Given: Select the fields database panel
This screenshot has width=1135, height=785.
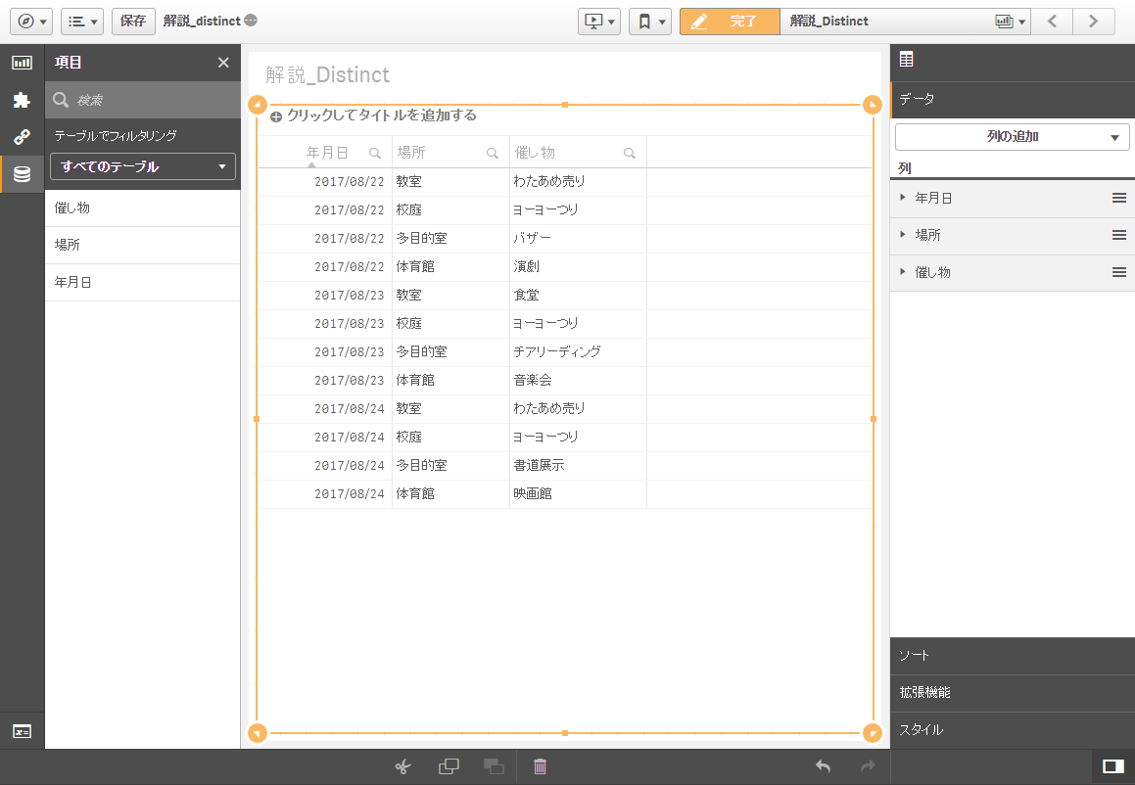Looking at the screenshot, I should tap(22, 173).
